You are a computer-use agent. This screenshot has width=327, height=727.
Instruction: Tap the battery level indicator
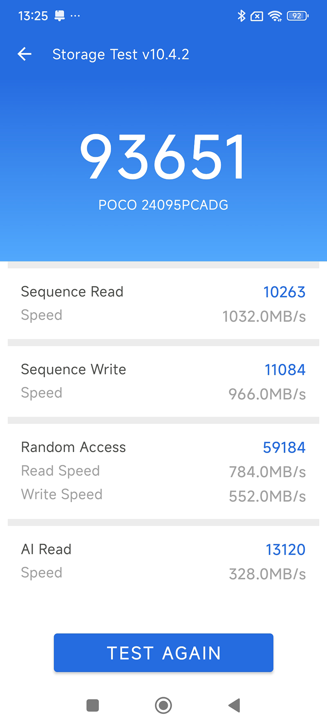point(298,16)
